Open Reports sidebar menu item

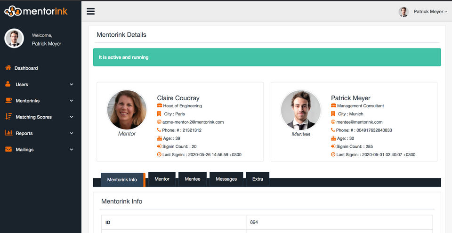24,133
